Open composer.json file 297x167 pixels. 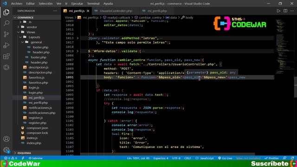click(x=37, y=128)
